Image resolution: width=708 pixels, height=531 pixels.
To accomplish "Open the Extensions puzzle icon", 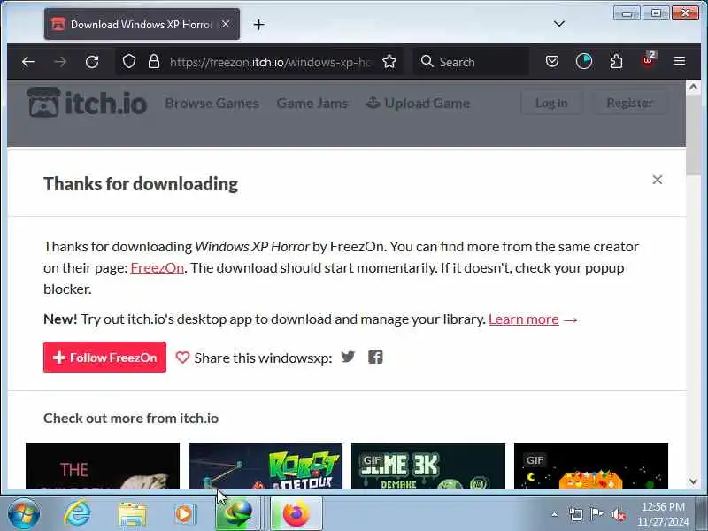I will click(x=616, y=61).
